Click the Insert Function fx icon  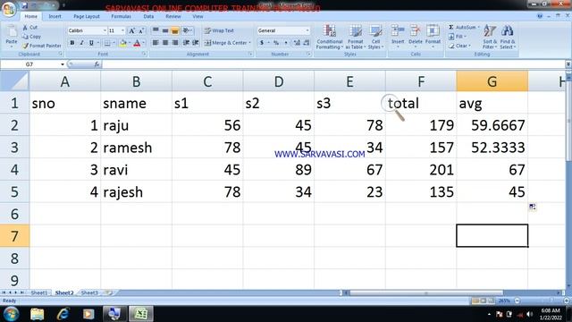coord(97,64)
